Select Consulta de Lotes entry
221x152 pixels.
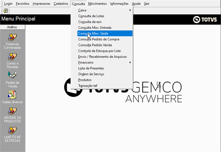105,16
